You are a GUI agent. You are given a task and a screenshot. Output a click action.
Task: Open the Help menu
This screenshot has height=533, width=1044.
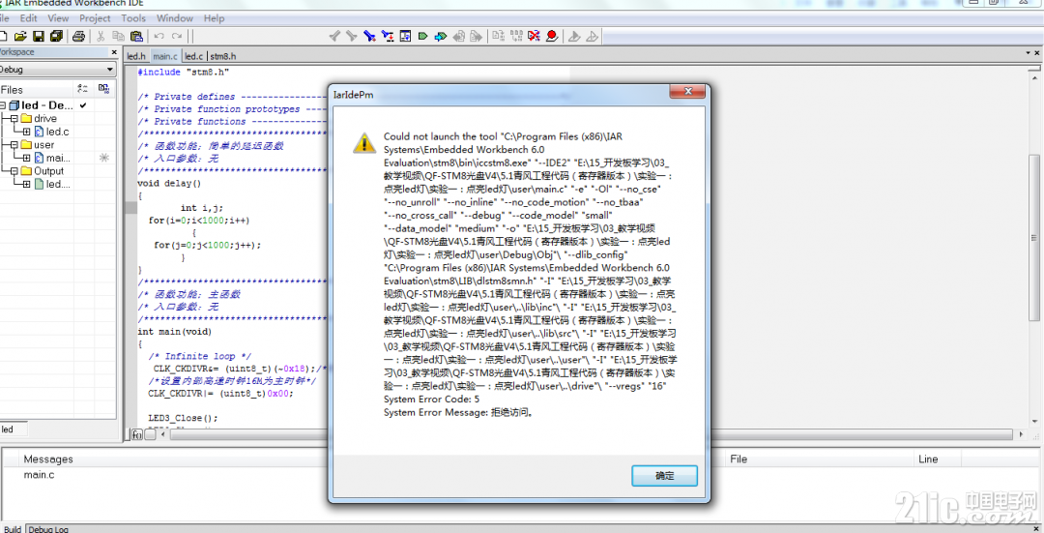214,18
